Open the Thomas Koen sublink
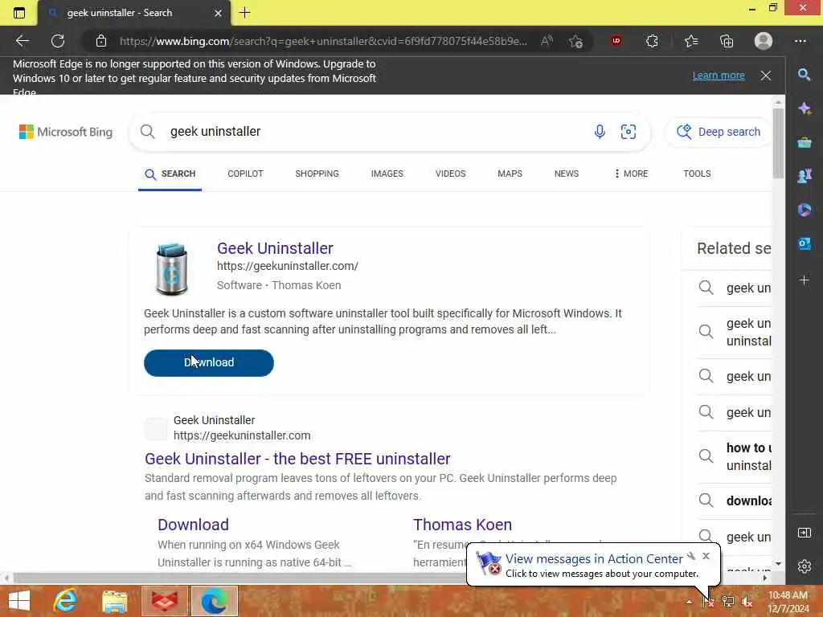Image resolution: width=823 pixels, height=617 pixels. click(x=462, y=525)
